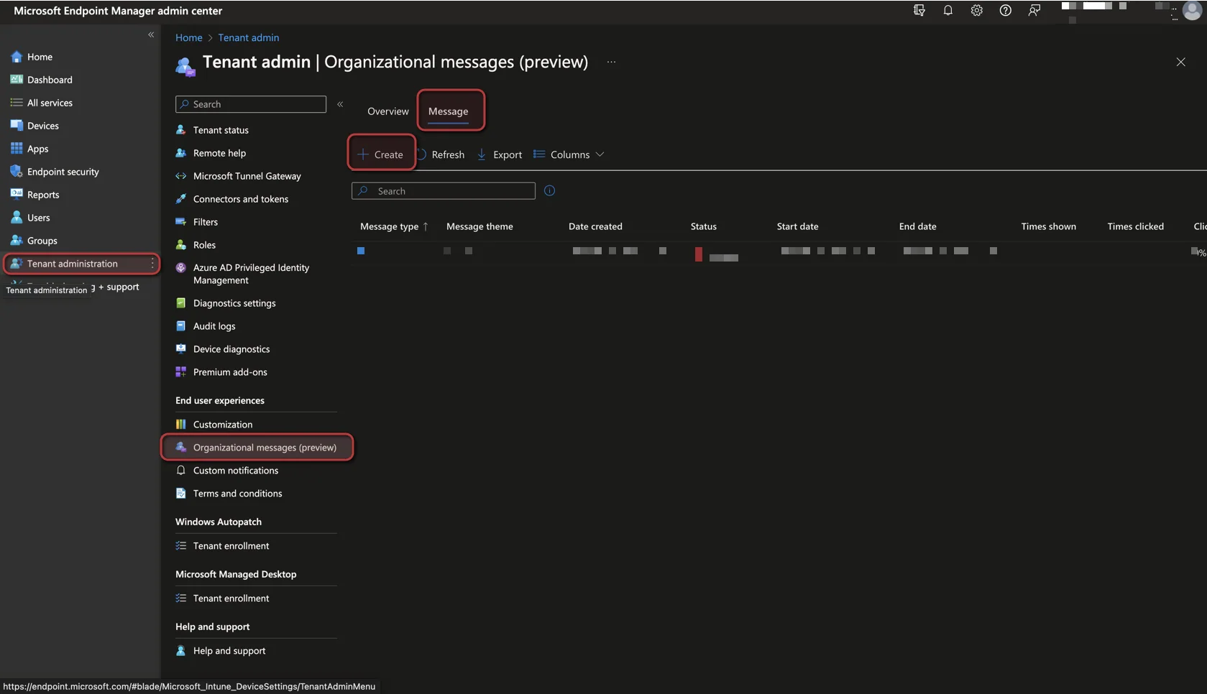Go to Home breadcrumb link
The image size is (1207, 694).
[x=188, y=37]
